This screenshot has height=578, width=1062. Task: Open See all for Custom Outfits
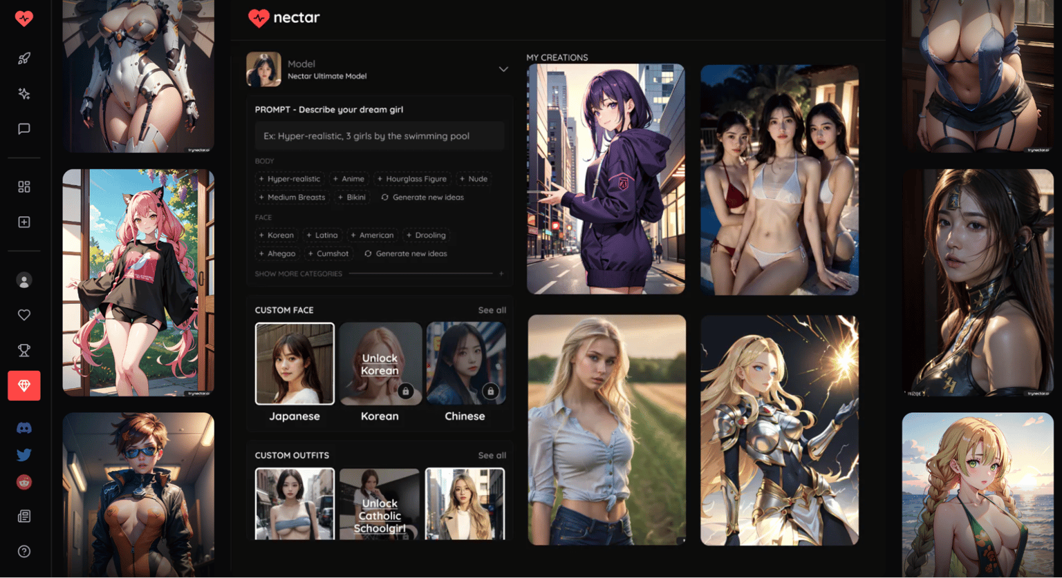tap(492, 455)
